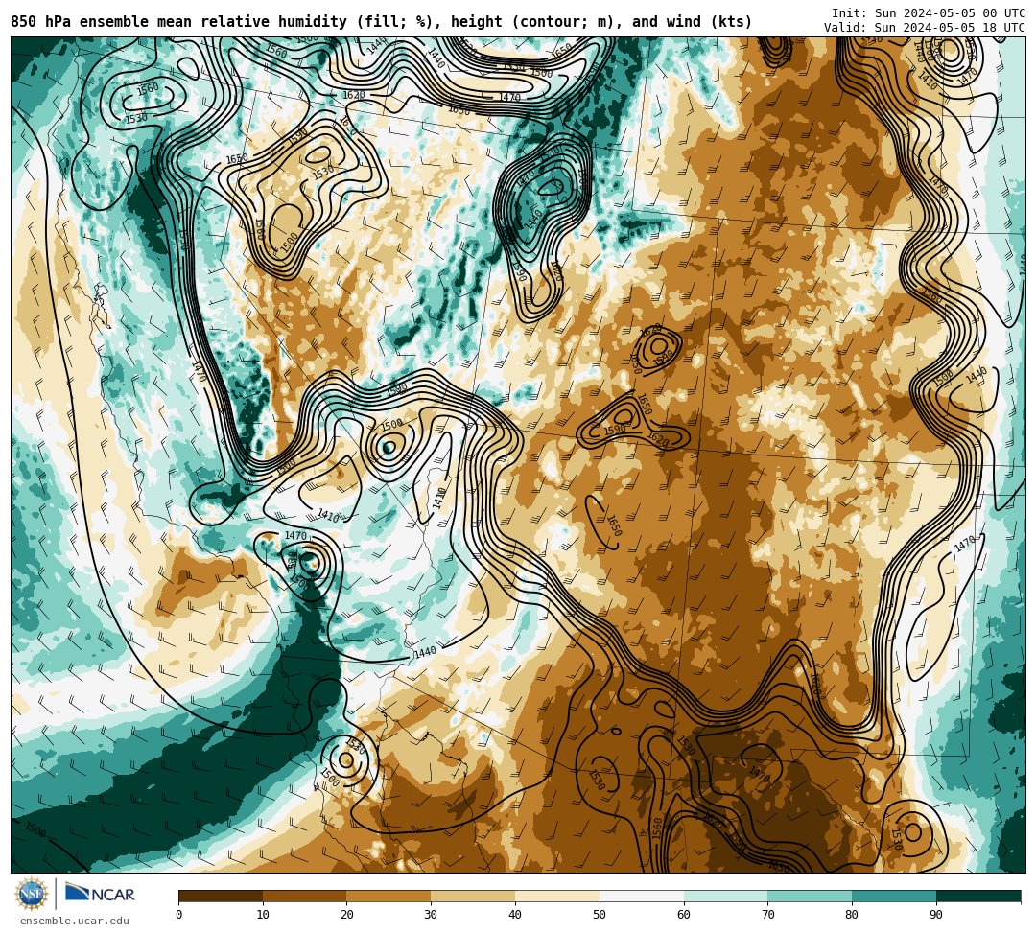1036x933 pixels.
Task: Click the Valid: Sun 2024-05-05 18 UTC text
Action: tap(925, 28)
